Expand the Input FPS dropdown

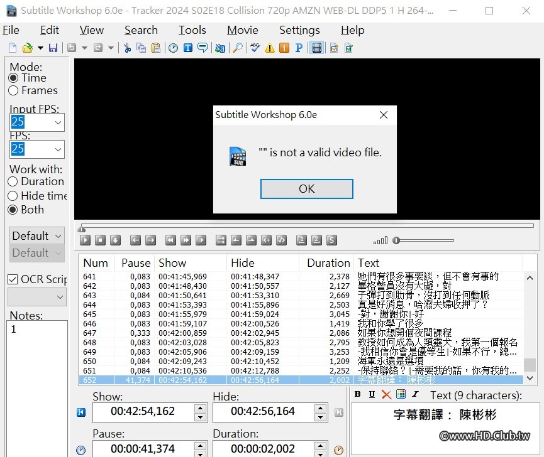click(58, 122)
